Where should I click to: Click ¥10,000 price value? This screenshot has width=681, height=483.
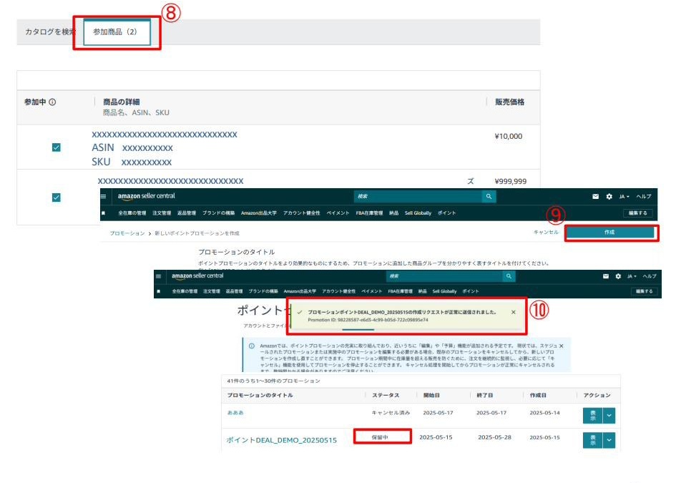(508, 137)
